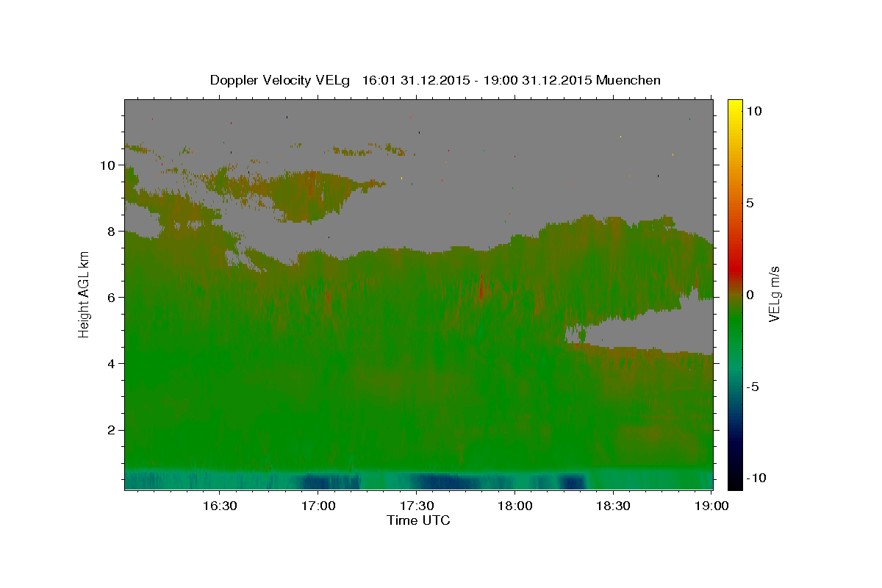Image resolution: width=882 pixels, height=588 pixels.
Task: Click the 'Height AGL km' axis label
Action: [85, 294]
